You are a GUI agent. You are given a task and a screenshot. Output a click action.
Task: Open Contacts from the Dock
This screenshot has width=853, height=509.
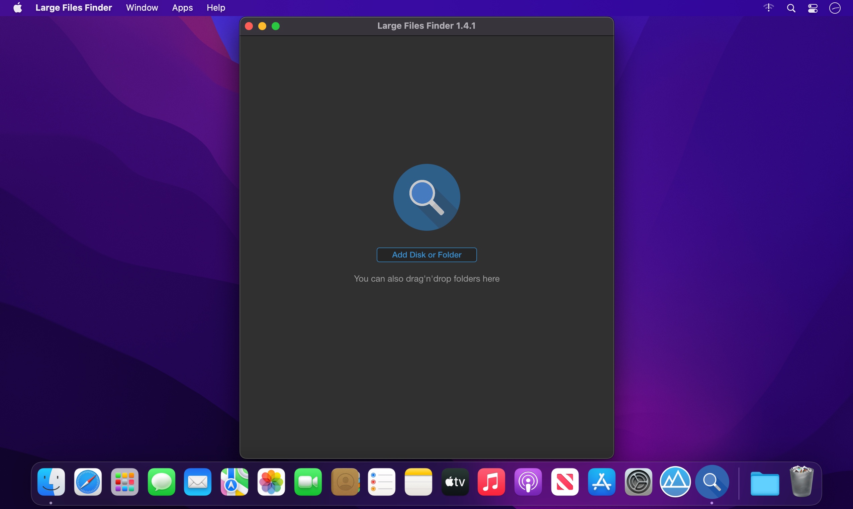click(x=345, y=482)
